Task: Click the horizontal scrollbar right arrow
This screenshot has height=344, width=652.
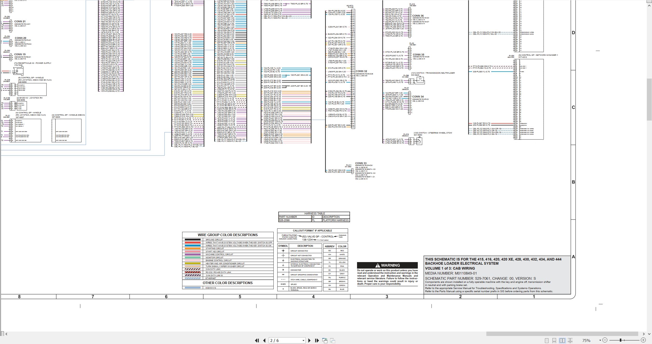Action: tap(644, 334)
